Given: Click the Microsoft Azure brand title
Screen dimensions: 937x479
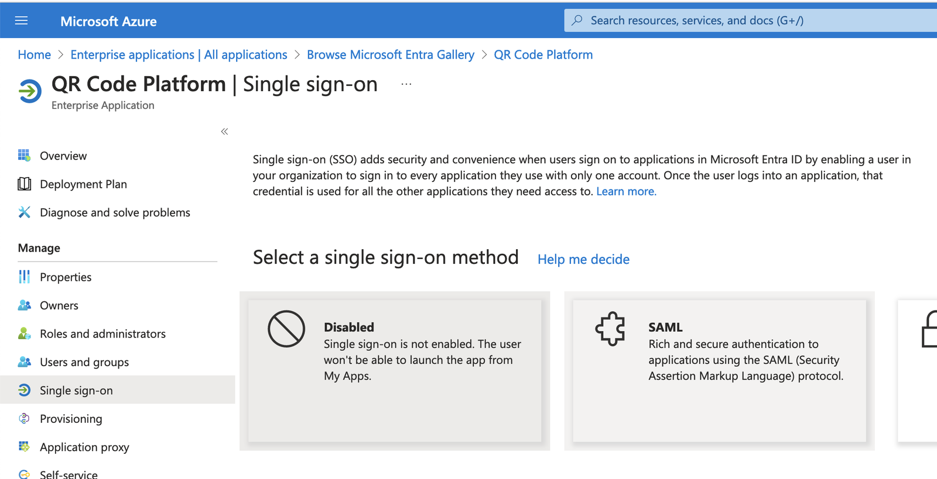Looking at the screenshot, I should (x=108, y=22).
